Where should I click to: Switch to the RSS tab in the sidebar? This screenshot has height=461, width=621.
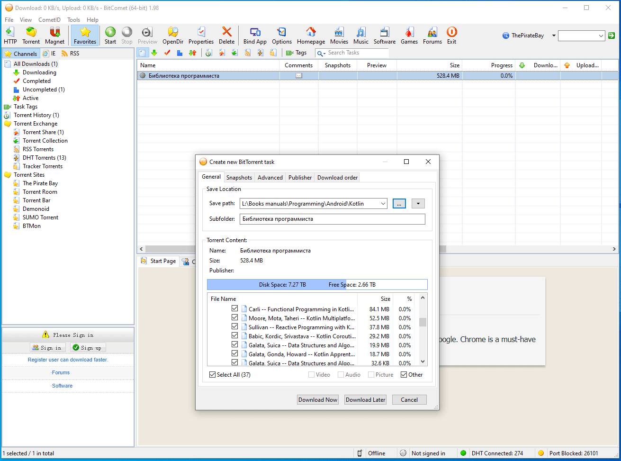click(x=71, y=54)
